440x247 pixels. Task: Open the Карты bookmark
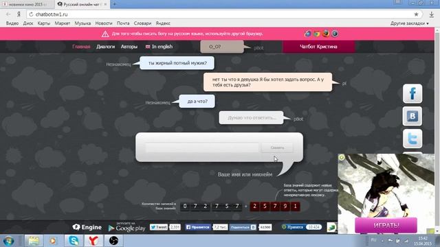point(44,23)
